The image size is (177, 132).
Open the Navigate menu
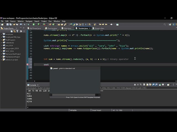29,21
